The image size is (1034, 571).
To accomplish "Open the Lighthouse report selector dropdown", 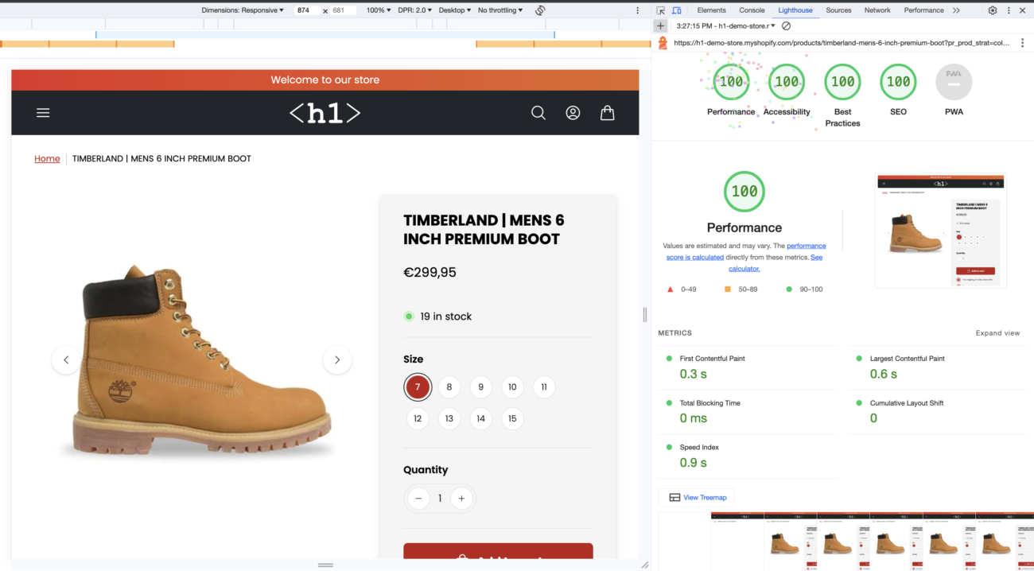I will 725,26.
